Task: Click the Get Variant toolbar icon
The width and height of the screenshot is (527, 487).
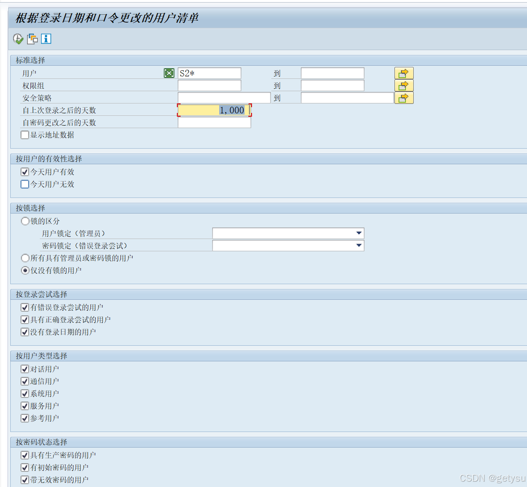Action: pos(32,39)
